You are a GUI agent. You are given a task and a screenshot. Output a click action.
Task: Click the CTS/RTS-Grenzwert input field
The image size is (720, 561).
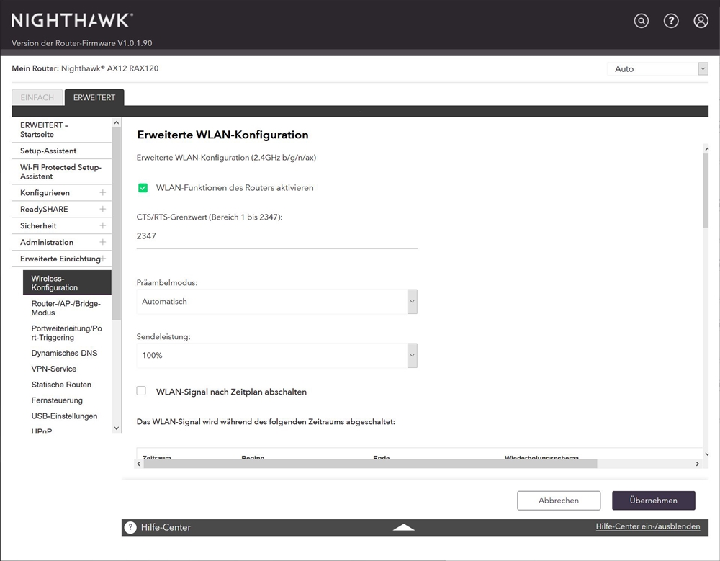coord(276,236)
